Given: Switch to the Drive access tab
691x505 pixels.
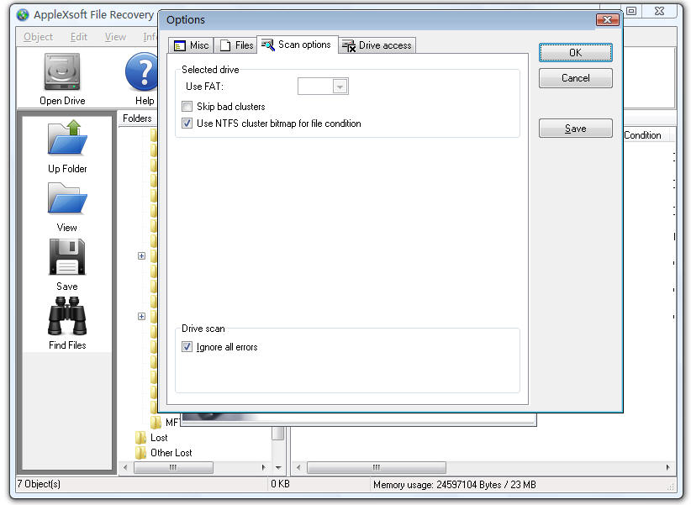Looking at the screenshot, I should pyautogui.click(x=377, y=45).
